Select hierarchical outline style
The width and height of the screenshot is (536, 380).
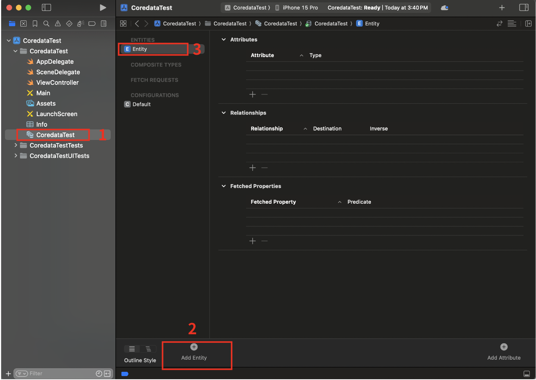(148, 349)
